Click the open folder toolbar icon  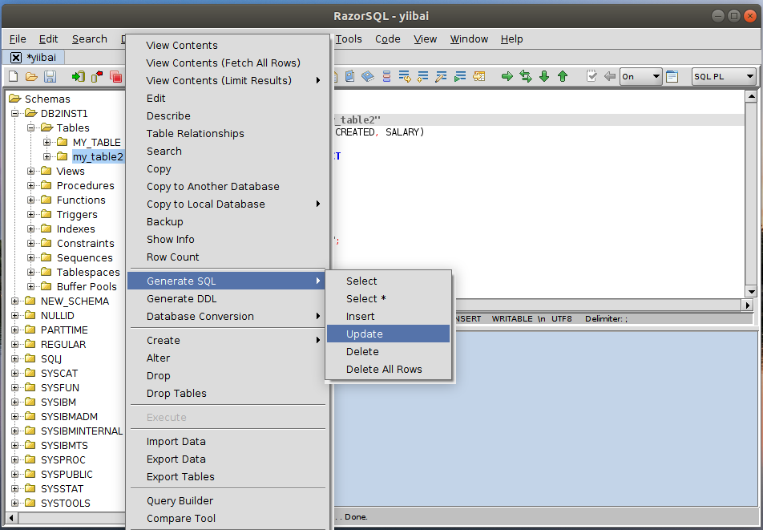31,76
